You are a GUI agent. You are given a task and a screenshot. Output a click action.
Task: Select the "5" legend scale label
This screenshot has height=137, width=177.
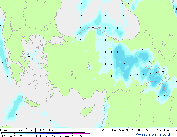coord(27,136)
